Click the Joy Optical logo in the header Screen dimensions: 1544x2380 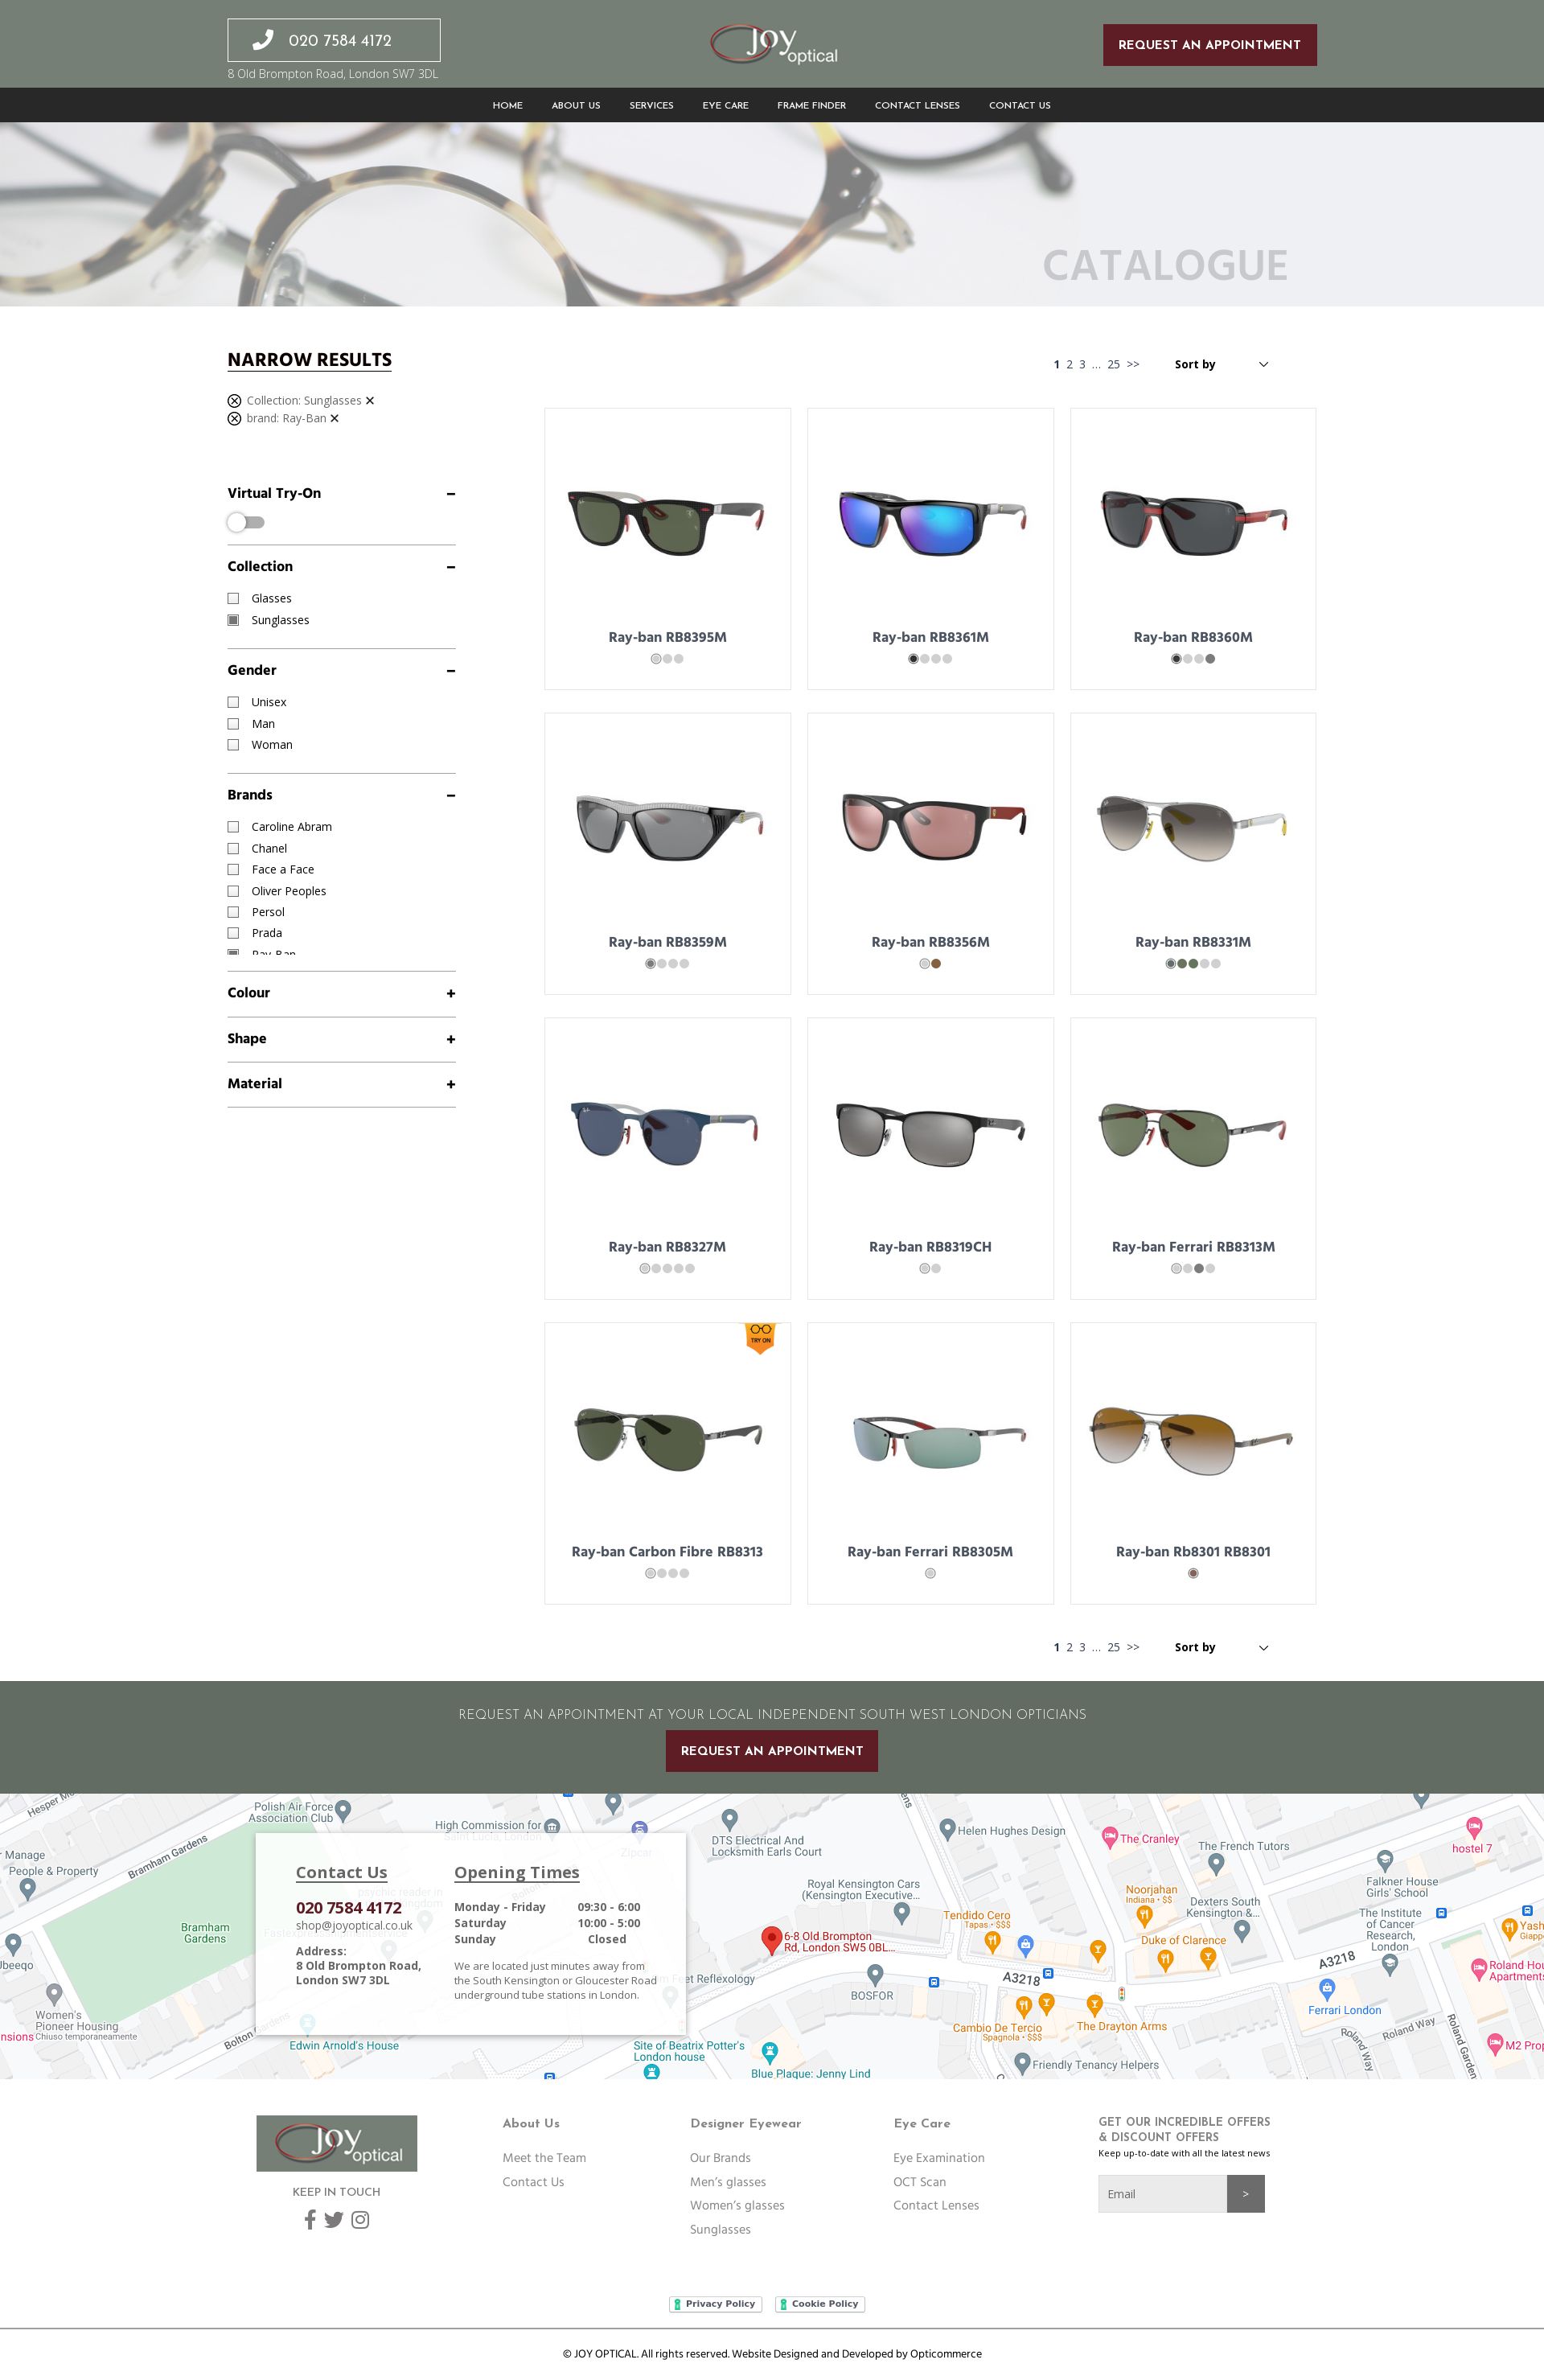pyautogui.click(x=774, y=45)
